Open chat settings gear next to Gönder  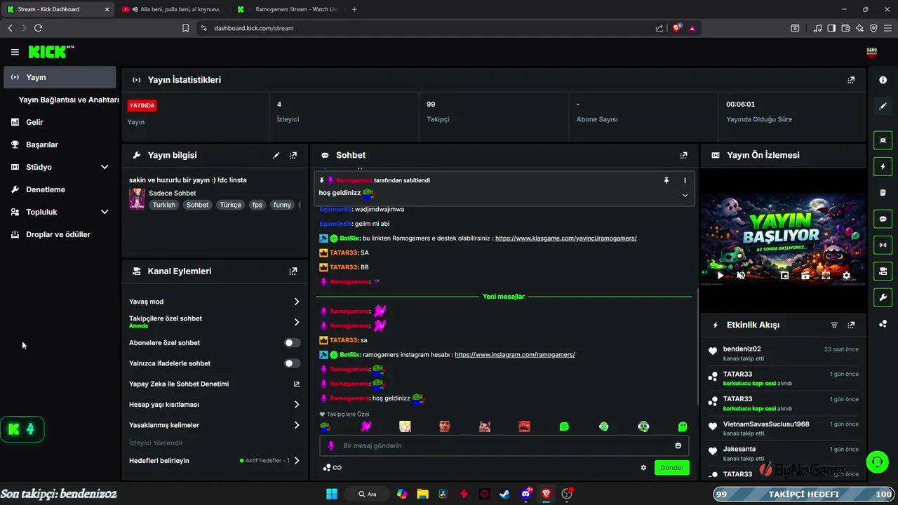643,468
